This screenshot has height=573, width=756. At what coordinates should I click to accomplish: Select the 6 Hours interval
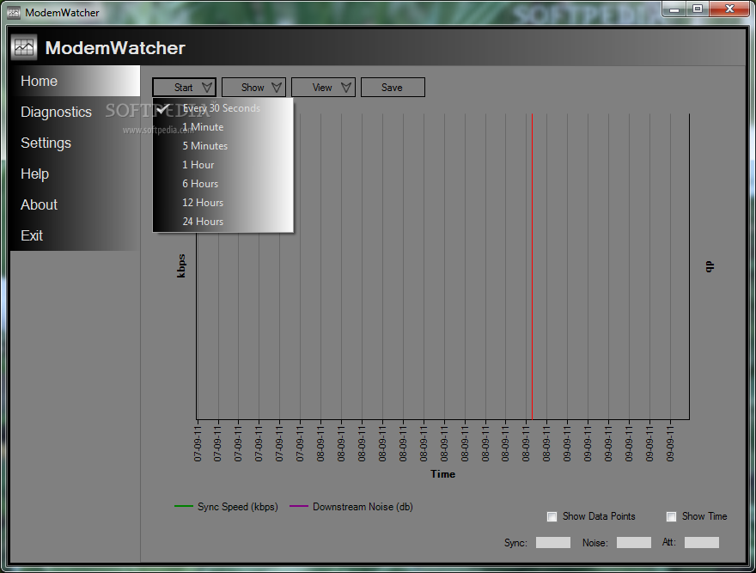pyautogui.click(x=223, y=184)
